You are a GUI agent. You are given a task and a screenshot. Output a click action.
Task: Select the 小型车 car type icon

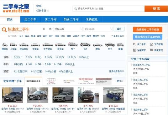click(x=13, y=45)
